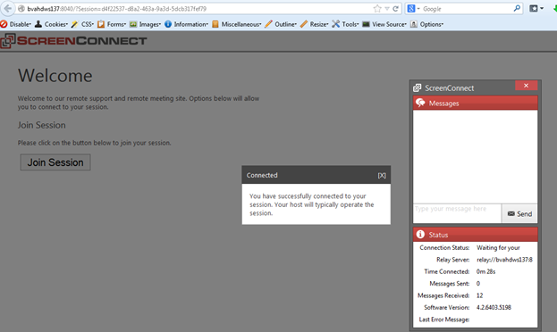
Task: Click the Messages speech bubble icon
Action: tap(420, 103)
